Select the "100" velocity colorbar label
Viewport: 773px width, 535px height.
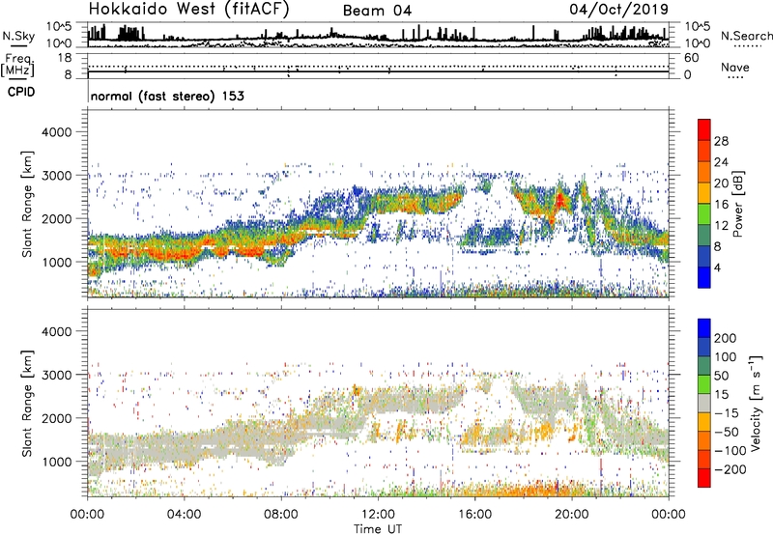(x=725, y=357)
